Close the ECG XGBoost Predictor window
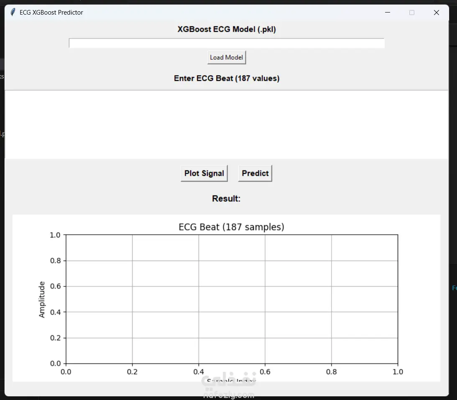 coord(437,12)
